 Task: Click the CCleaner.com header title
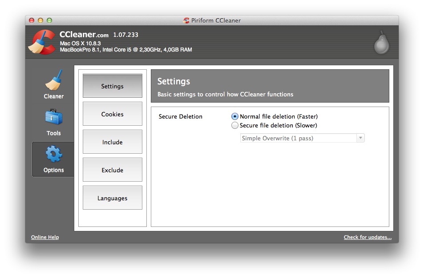point(84,35)
